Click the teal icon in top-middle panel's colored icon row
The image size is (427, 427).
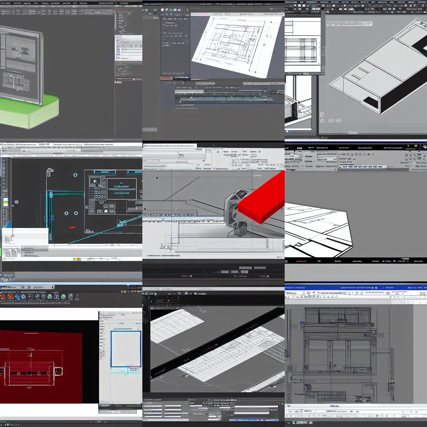[171, 10]
